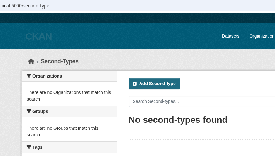
Task: Select the Organizations filter heading text
Action: click(x=47, y=76)
